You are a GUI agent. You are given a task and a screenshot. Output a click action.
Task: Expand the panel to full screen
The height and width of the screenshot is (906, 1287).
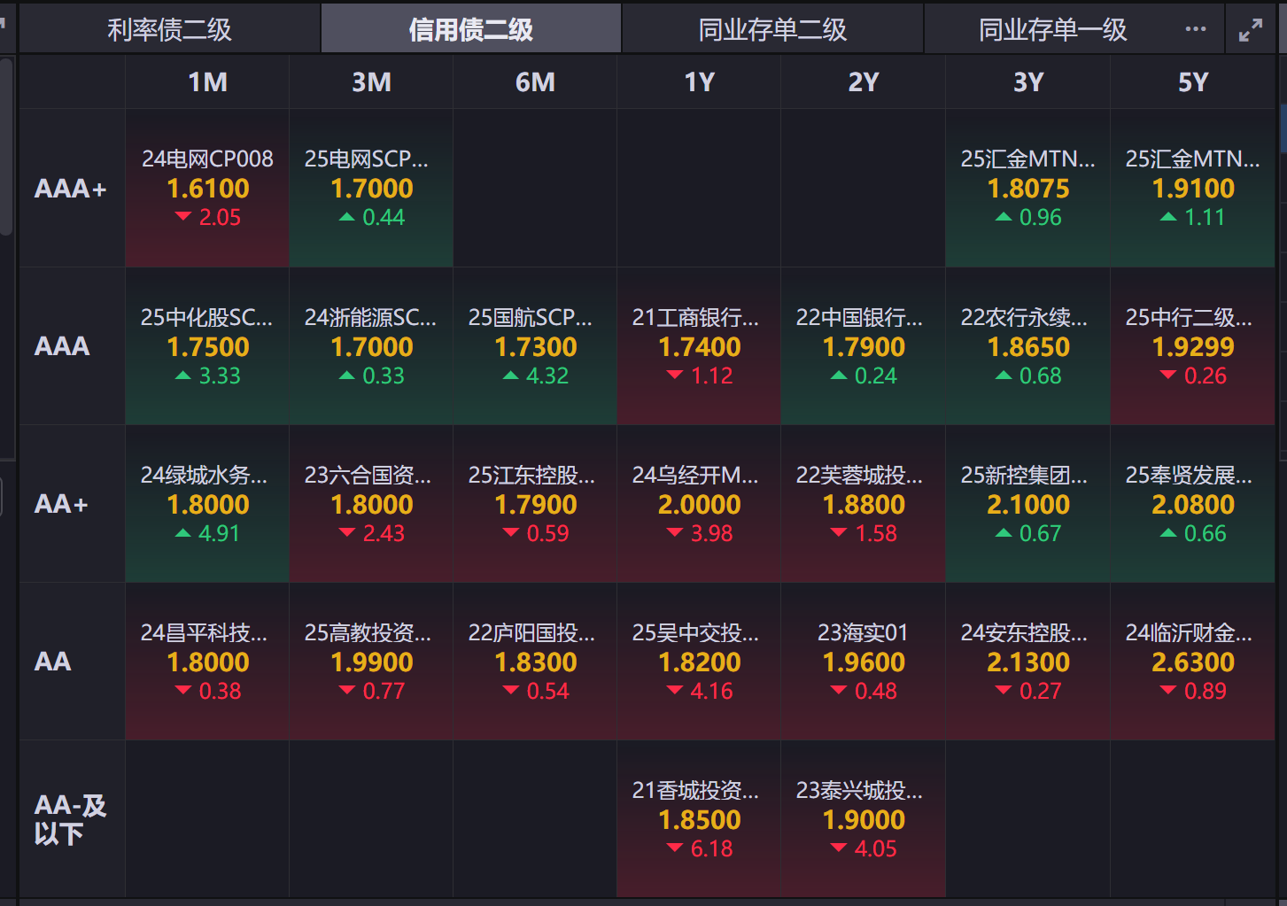tap(1251, 30)
